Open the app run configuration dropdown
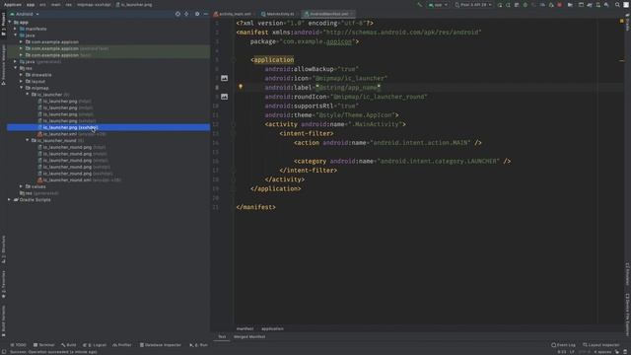Viewport: 631px width, 355px height. click(x=438, y=5)
